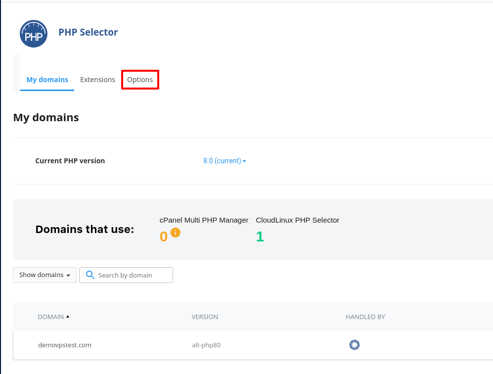This screenshot has height=374, width=493.
Task: Expand the 8.0 (current) PHP version selector
Action: pyautogui.click(x=224, y=161)
